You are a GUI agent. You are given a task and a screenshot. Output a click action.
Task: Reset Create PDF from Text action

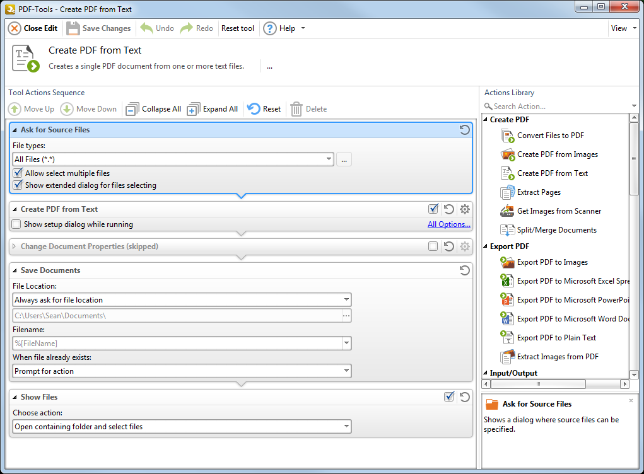(x=449, y=209)
